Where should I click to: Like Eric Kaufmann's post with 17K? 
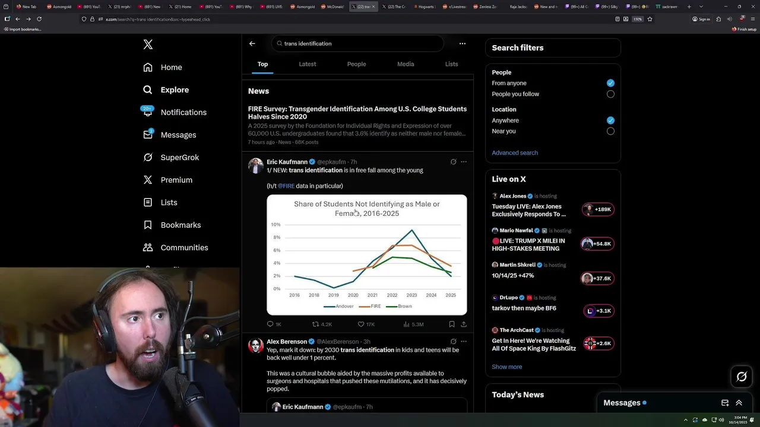366,324
